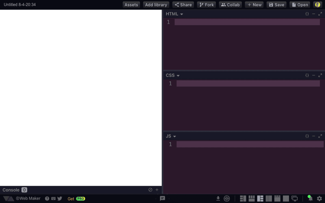
Task: Click the help question mark icon
Action: point(47,198)
